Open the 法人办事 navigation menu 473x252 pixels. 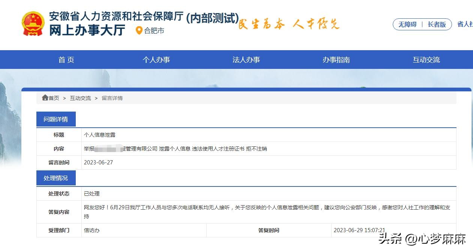pyautogui.click(x=246, y=59)
